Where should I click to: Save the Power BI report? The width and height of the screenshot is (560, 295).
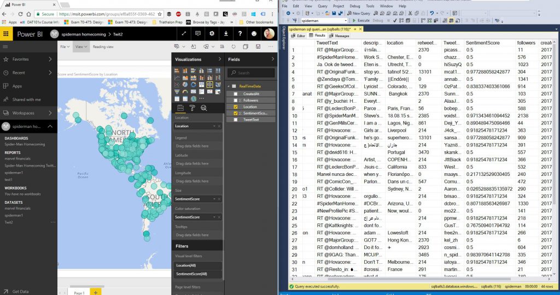click(258, 47)
